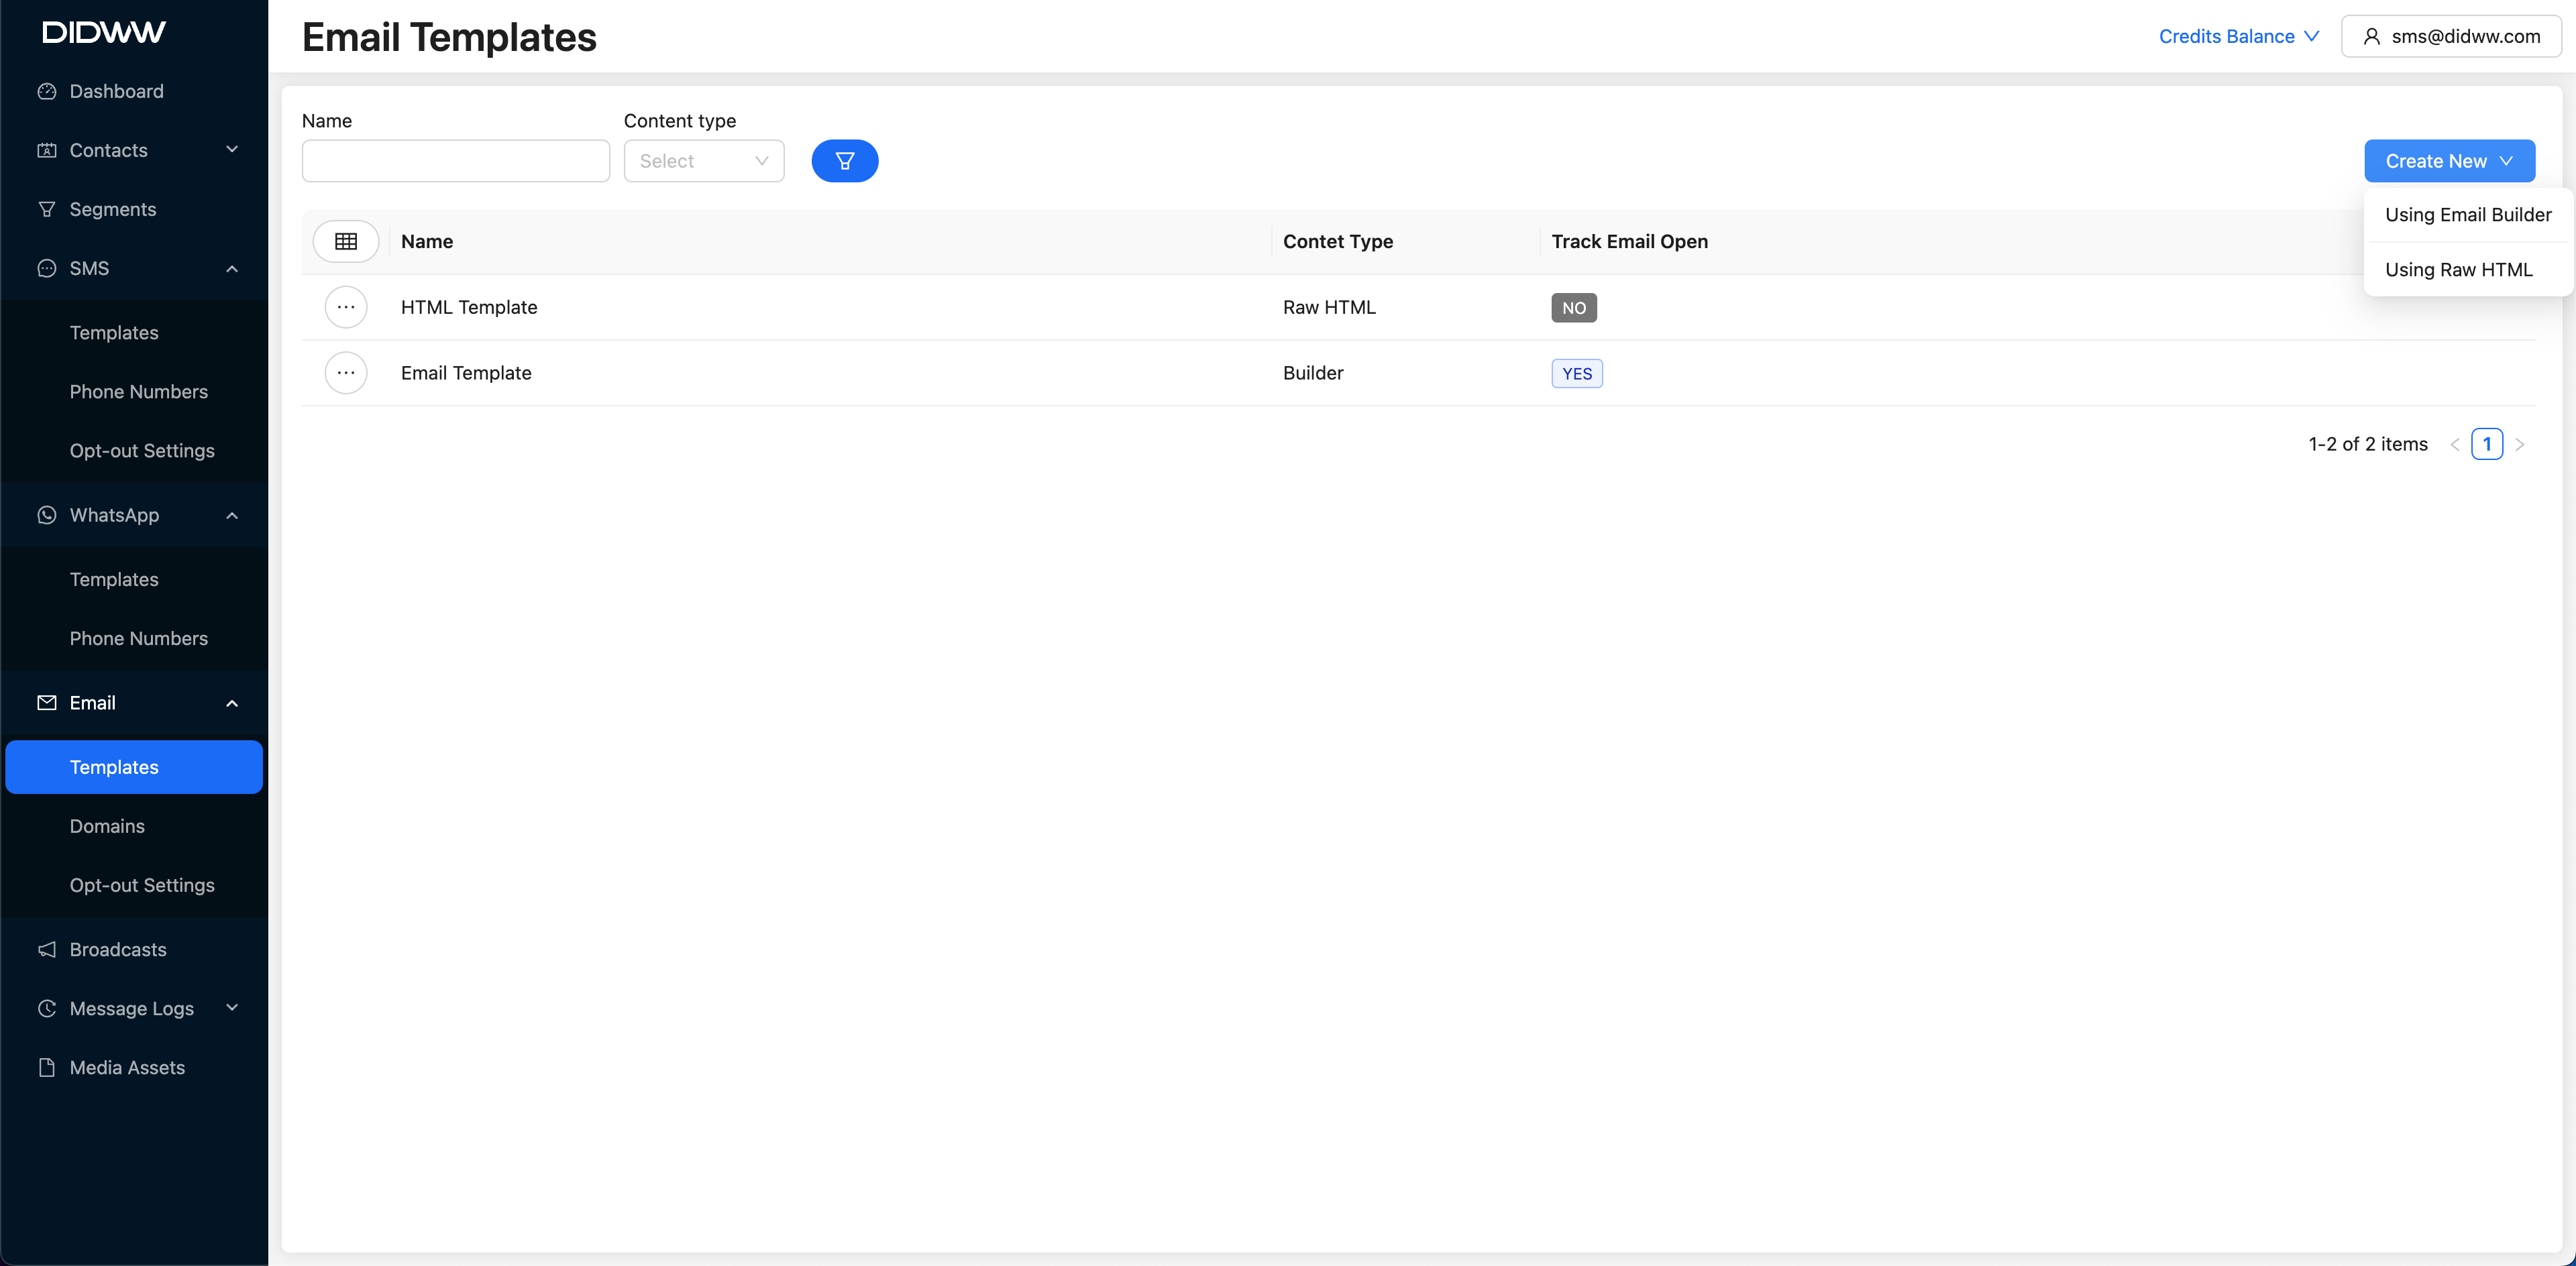Click the sms@didww.com account button
The image size is (2576, 1266).
(x=2451, y=36)
